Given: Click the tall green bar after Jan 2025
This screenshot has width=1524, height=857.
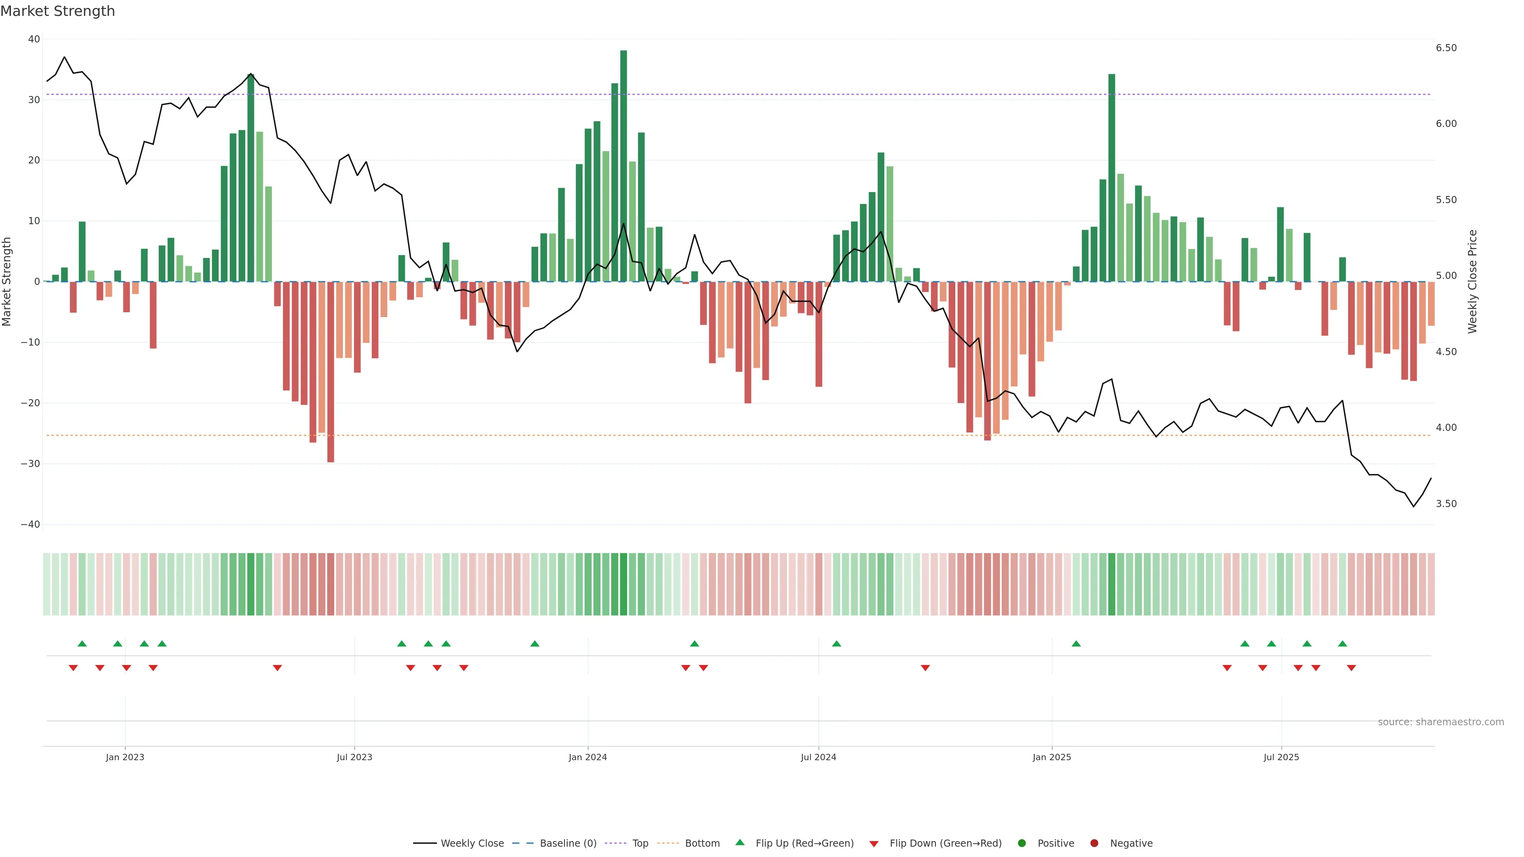Looking at the screenshot, I should coord(1112,177).
